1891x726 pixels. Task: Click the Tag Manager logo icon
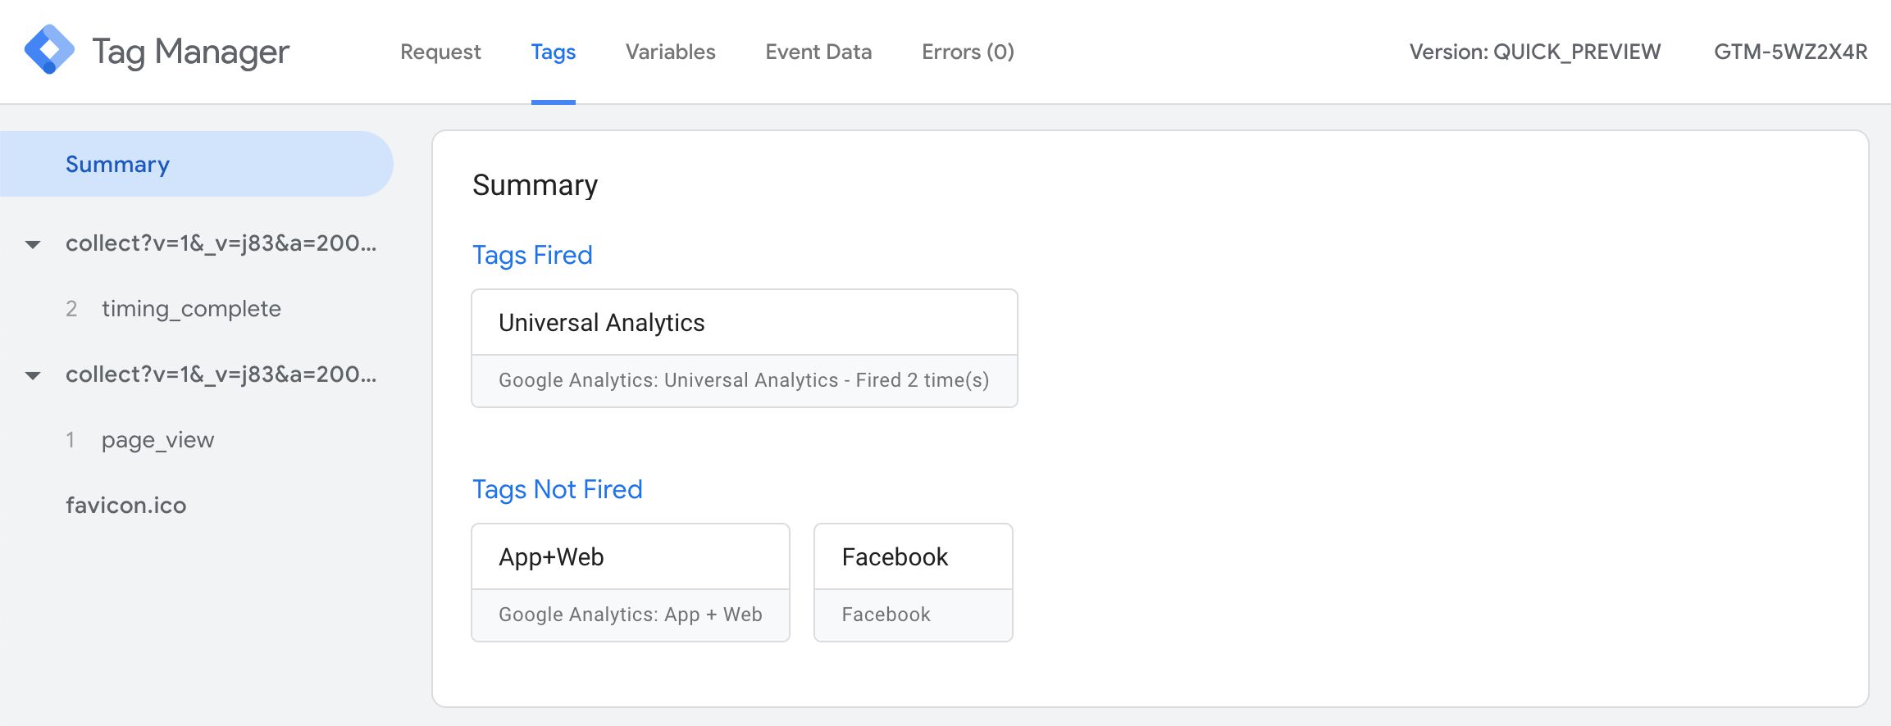[49, 50]
